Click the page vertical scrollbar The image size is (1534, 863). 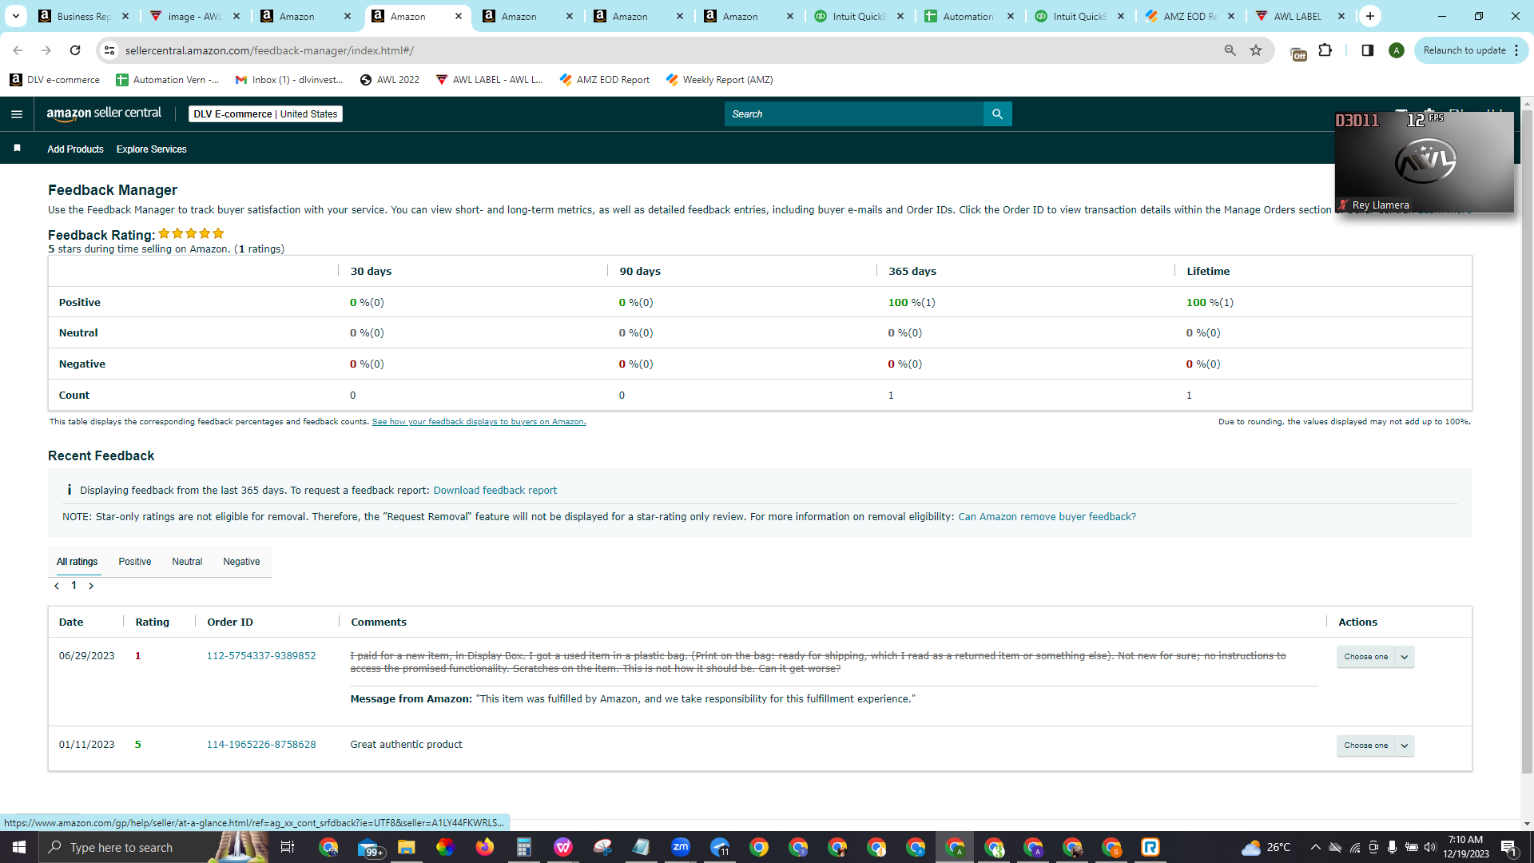tap(1527, 441)
